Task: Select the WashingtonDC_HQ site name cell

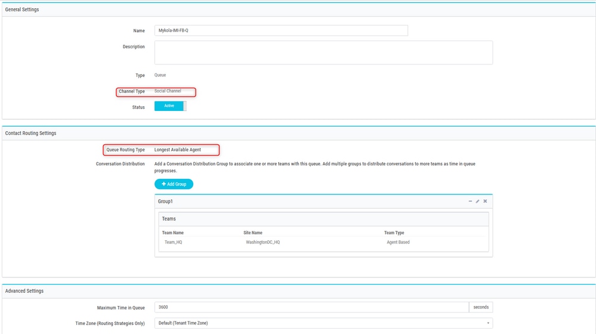Action: tap(263, 242)
